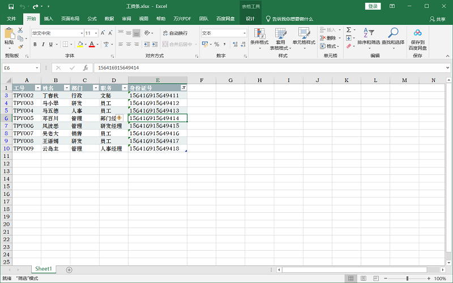Image resolution: width=453 pixels, height=283 pixels.
Task: Click Find and Select (查找和选择) magnifier
Action: coord(393,37)
